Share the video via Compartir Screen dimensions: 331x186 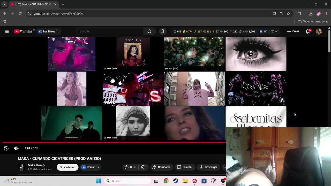(161, 167)
